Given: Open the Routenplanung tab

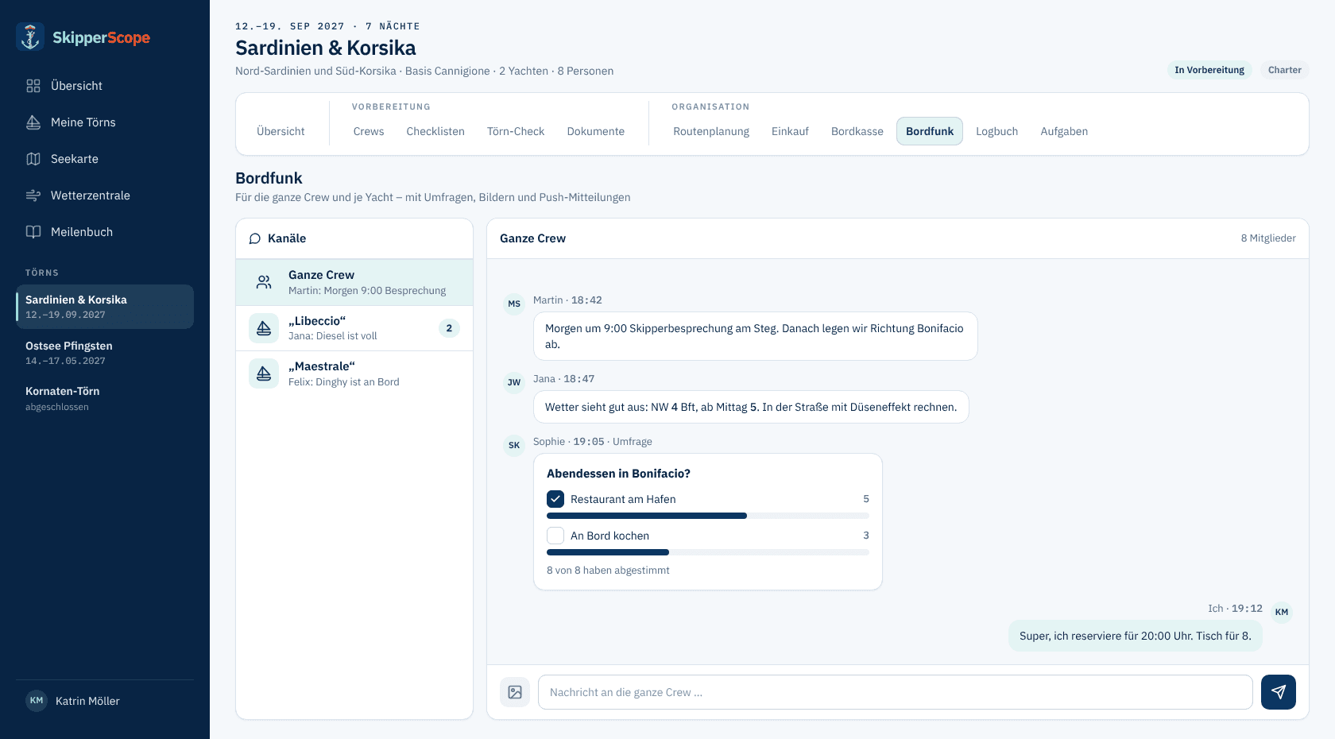Looking at the screenshot, I should pos(711,131).
